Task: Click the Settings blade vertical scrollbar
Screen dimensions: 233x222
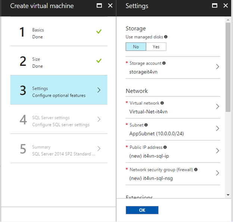Action: [x=228, y=67]
